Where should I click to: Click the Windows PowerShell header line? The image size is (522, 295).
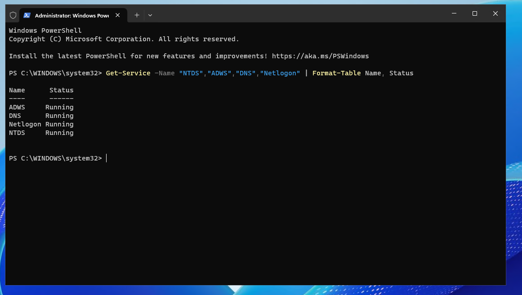(x=45, y=30)
